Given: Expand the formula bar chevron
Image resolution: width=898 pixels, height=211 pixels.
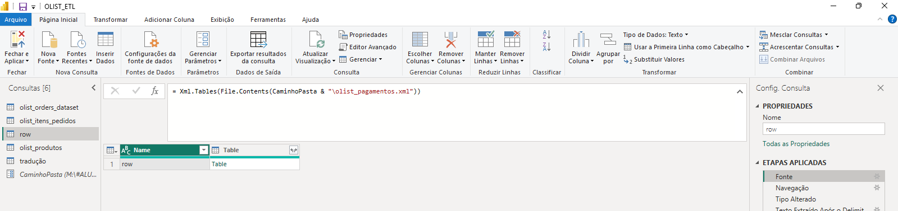Looking at the screenshot, I should (x=740, y=91).
